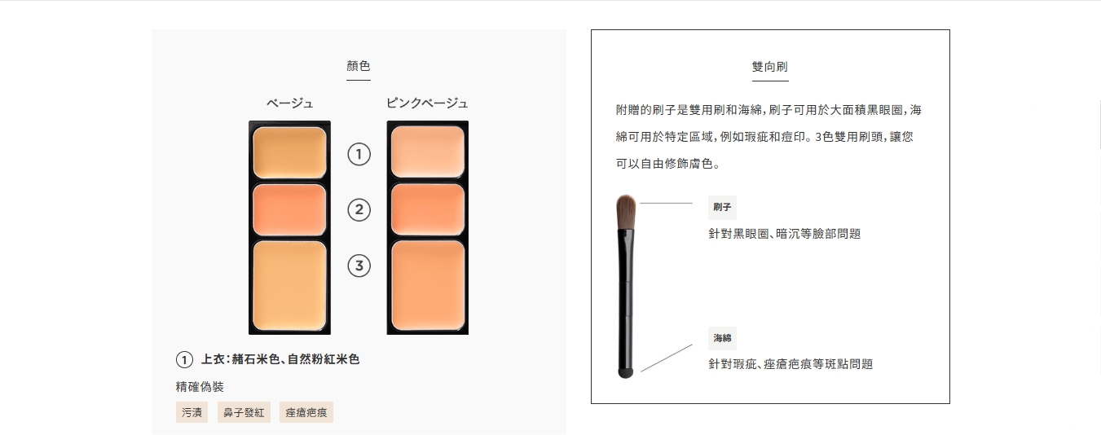The image size is (1101, 435).
Task: Select circled number 1 shade selector
Action: coord(359,154)
